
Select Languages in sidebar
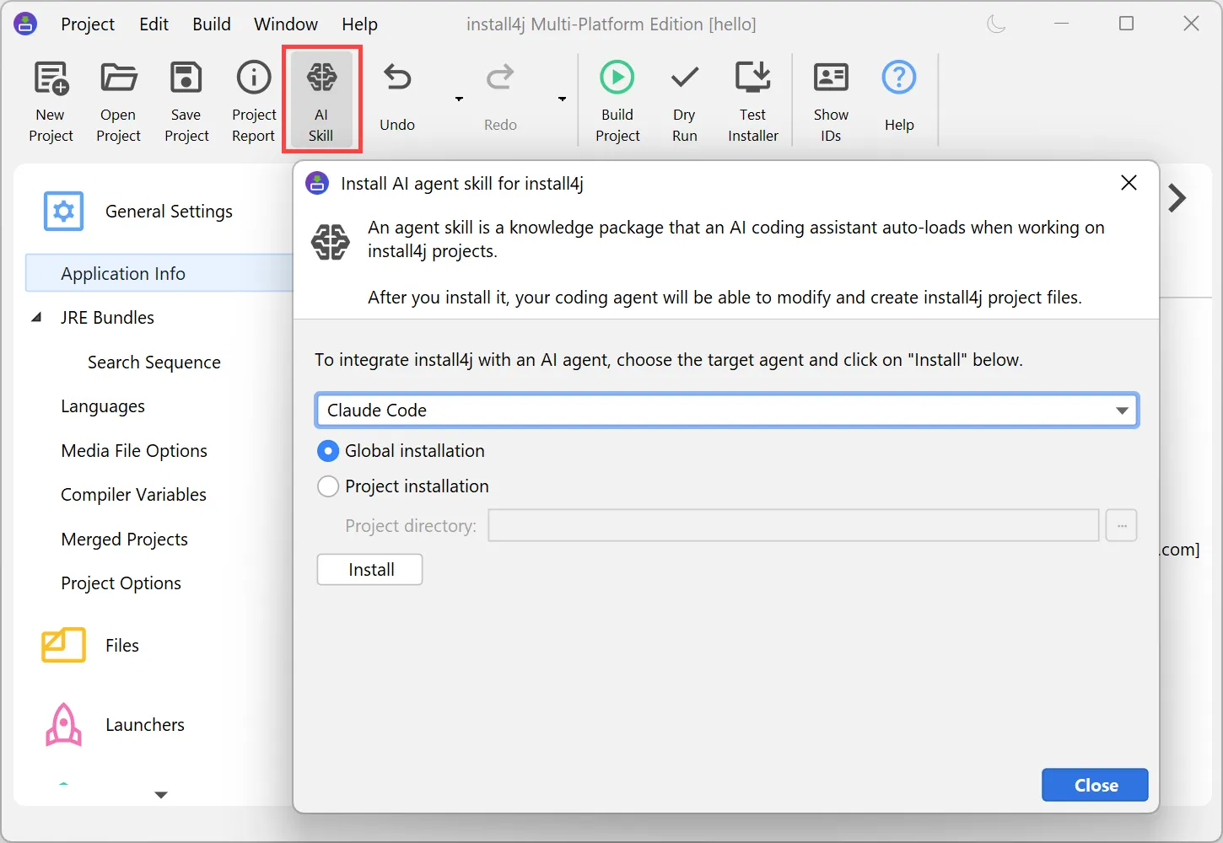103,406
